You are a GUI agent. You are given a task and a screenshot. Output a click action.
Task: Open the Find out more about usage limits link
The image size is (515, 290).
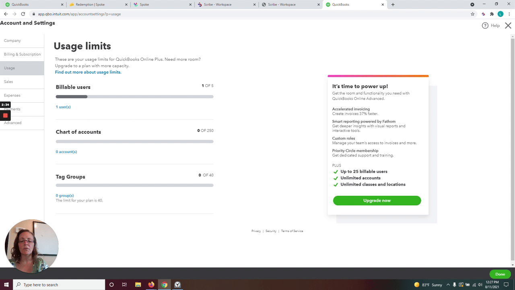88,72
